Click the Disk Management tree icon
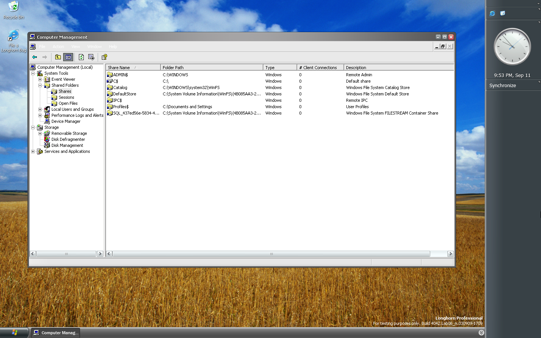The height and width of the screenshot is (338, 541). [x=47, y=145]
